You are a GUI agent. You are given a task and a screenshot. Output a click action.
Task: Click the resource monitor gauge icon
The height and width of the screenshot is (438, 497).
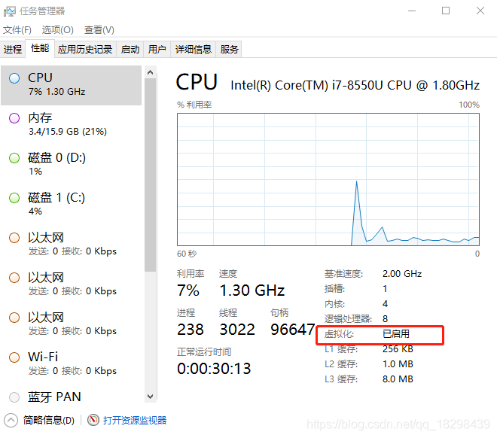pos(93,420)
